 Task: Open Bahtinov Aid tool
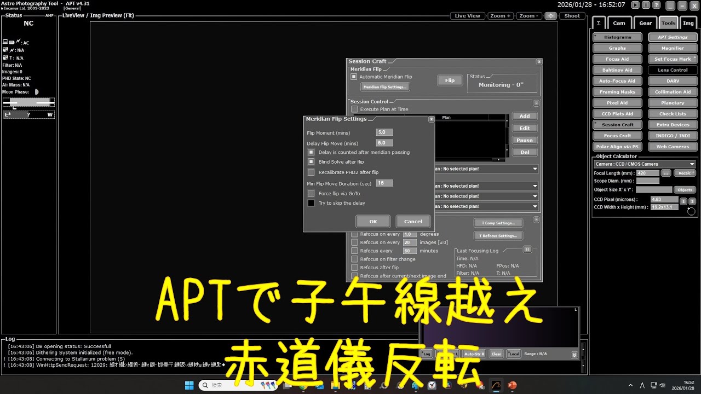point(617,70)
